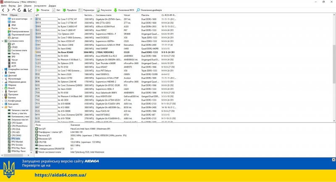Image resolution: width=336 pixels, height=182 pixels.
Task: Expand the Операційна система tree node
Action: (2, 68)
